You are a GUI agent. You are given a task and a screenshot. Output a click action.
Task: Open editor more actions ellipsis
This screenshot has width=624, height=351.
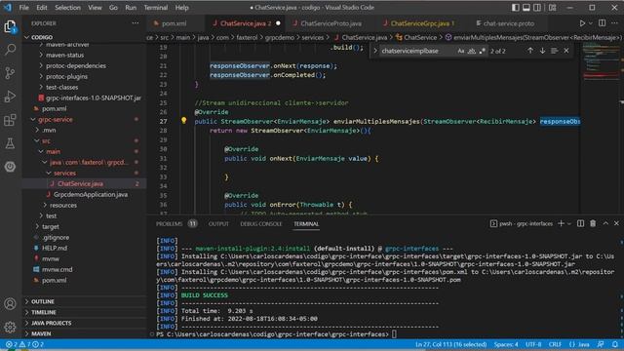(614, 23)
